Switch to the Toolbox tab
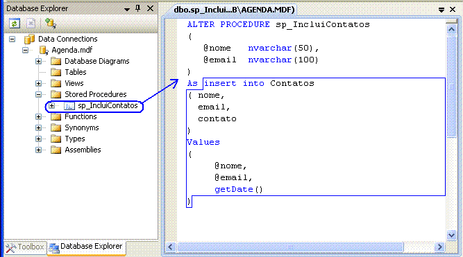 (25, 247)
